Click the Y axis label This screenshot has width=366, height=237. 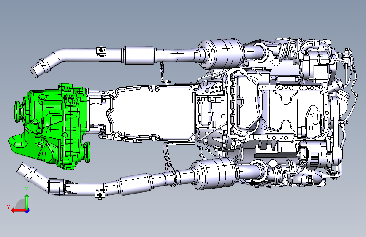[27, 190]
